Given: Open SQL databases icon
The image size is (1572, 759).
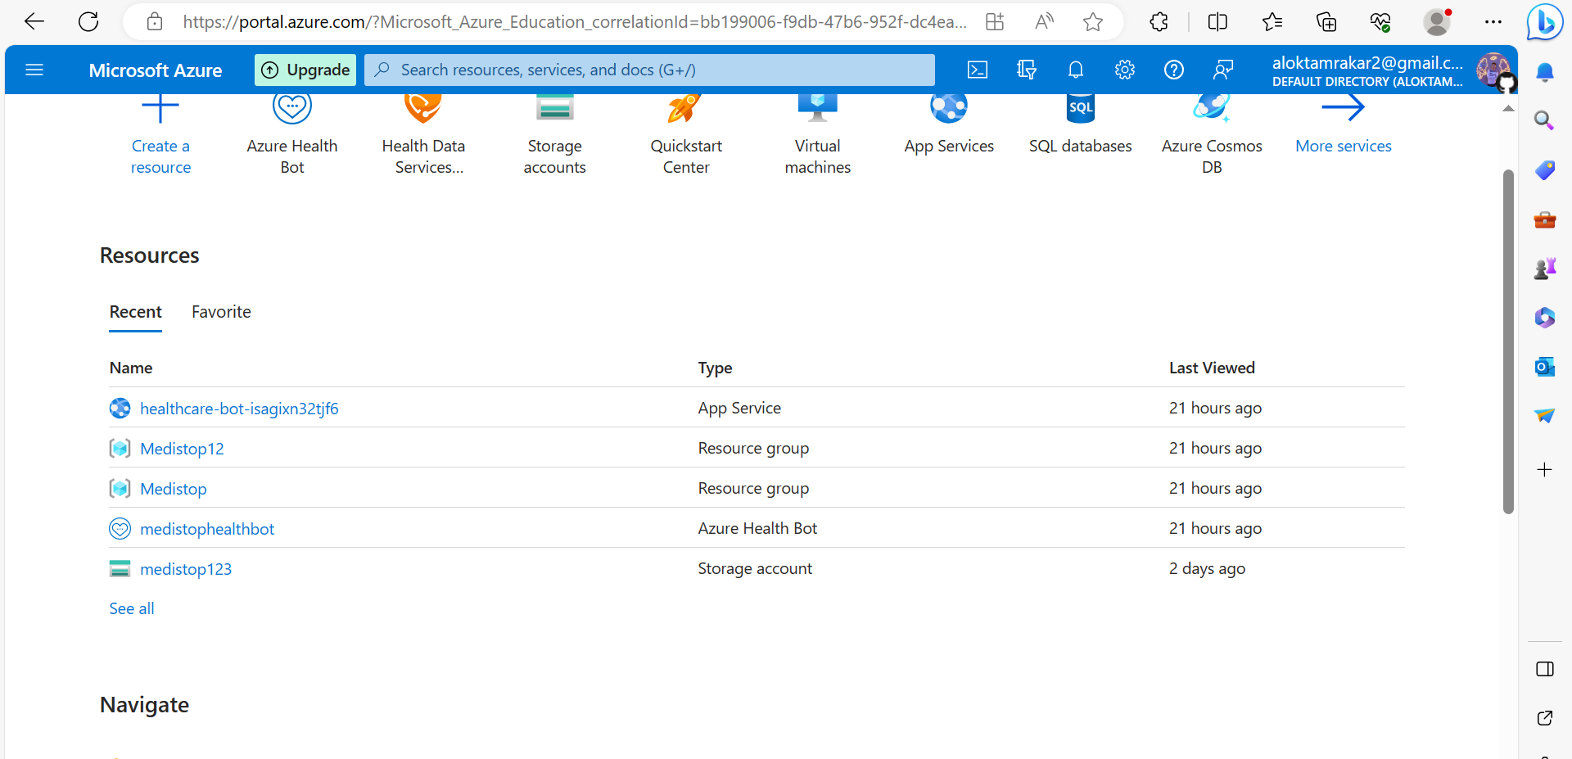Looking at the screenshot, I should click(x=1081, y=108).
